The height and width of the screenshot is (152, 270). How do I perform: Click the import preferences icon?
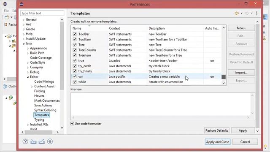point(33,142)
